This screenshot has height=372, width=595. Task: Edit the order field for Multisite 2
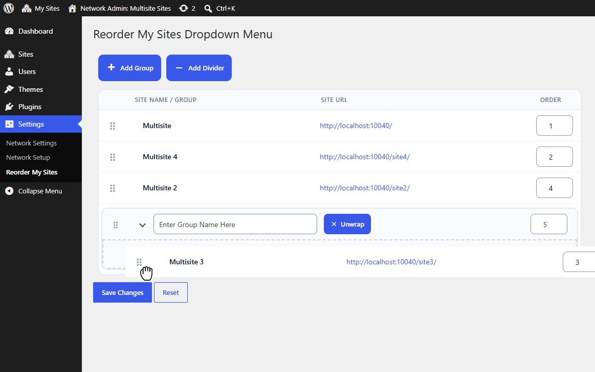click(x=555, y=188)
